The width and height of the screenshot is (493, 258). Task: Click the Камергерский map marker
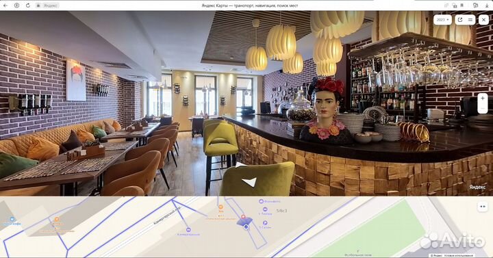point(188,230)
